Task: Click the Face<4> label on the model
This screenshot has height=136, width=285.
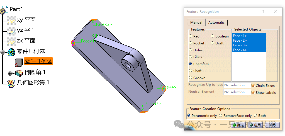Action: pyautogui.click(x=168, y=87)
